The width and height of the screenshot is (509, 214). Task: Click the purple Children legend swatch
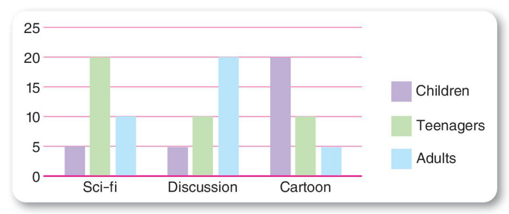click(x=401, y=91)
